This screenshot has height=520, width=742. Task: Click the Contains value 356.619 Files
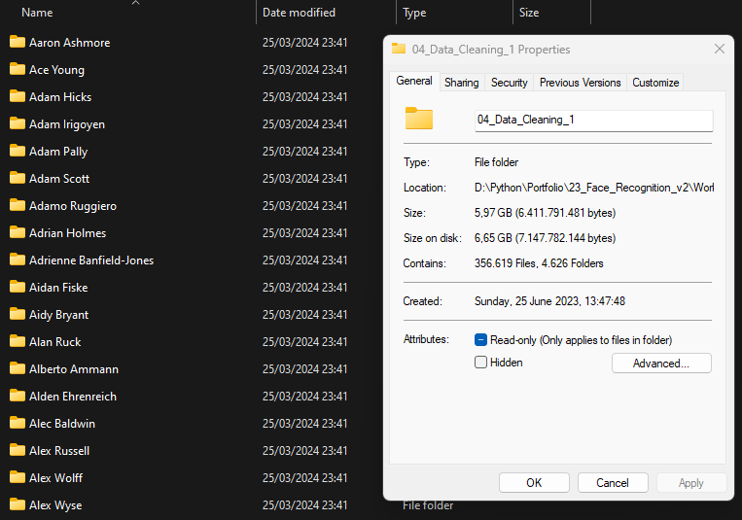pyautogui.click(x=539, y=263)
